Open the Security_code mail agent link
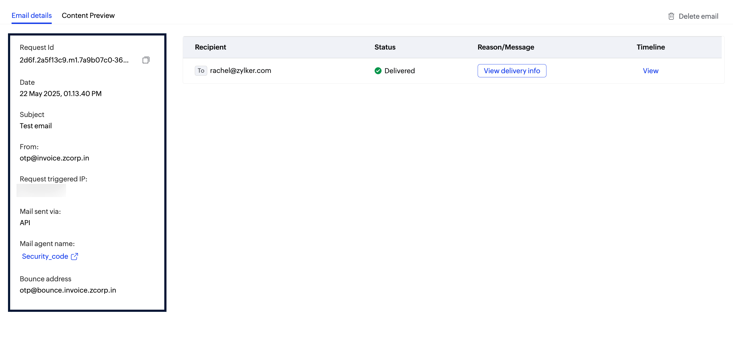The width and height of the screenshot is (733, 338). 45,256
